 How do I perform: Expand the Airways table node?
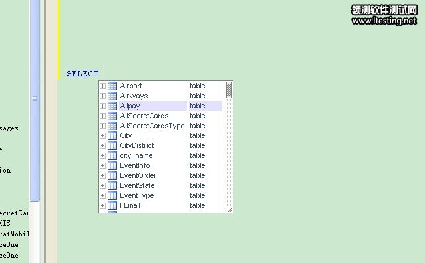point(102,96)
